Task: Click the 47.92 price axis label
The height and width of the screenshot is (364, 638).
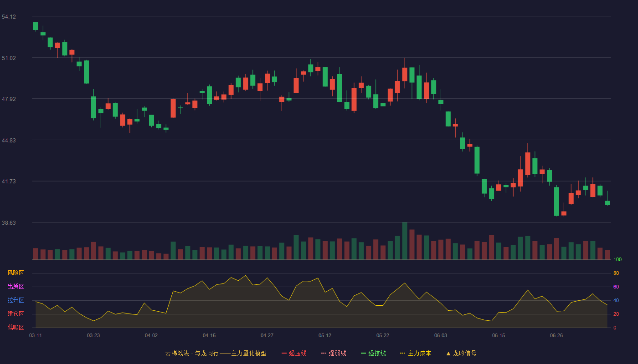Action: click(x=9, y=99)
